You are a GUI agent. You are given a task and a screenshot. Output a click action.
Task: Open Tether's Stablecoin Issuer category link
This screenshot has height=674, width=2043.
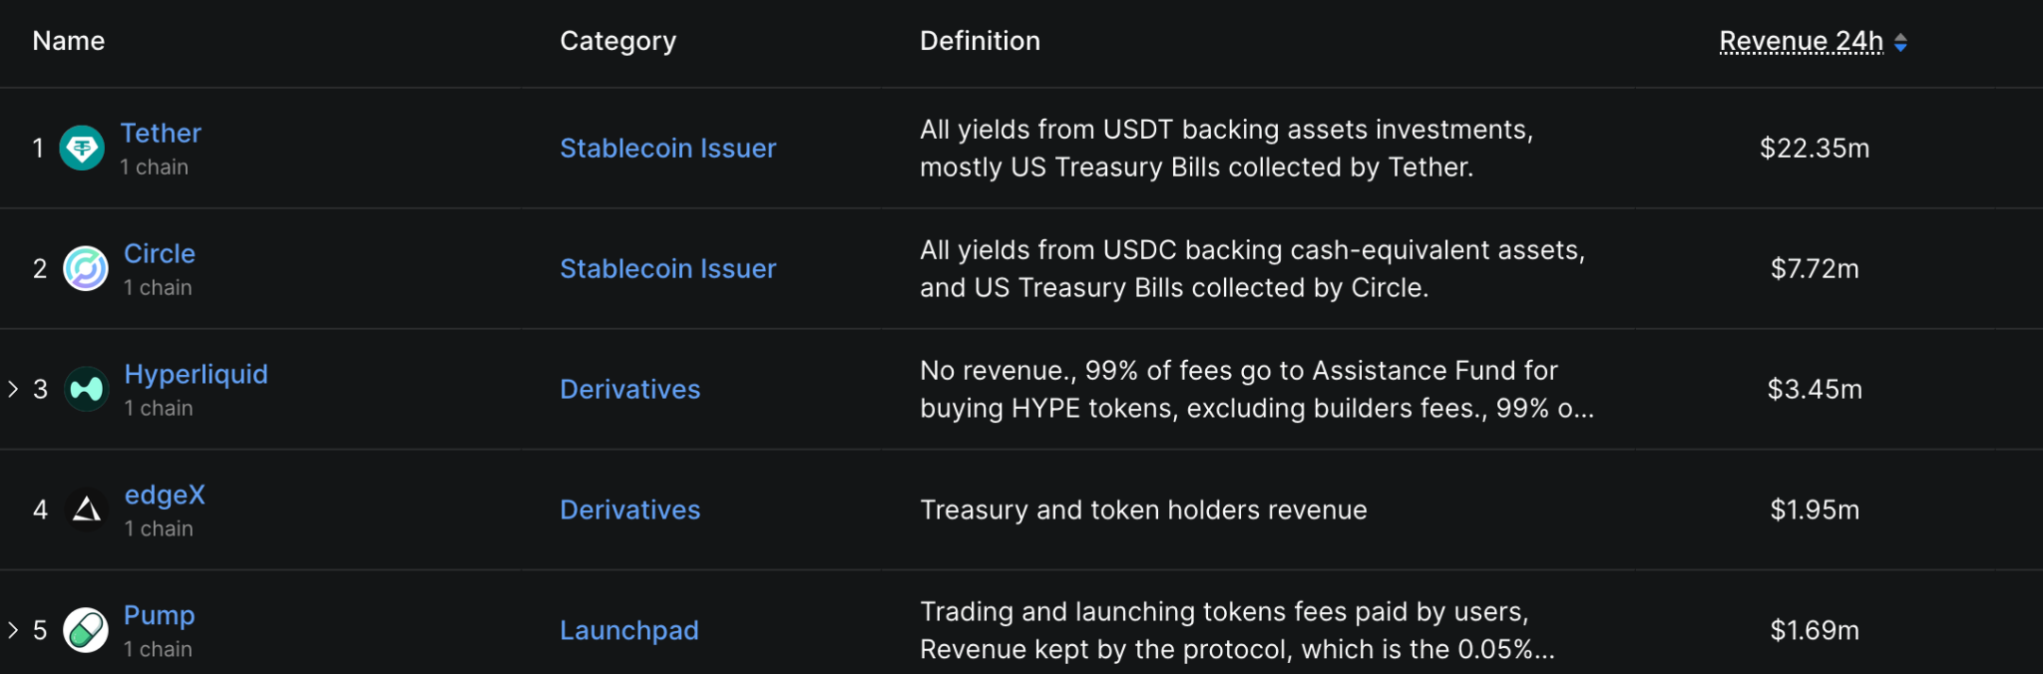(667, 149)
